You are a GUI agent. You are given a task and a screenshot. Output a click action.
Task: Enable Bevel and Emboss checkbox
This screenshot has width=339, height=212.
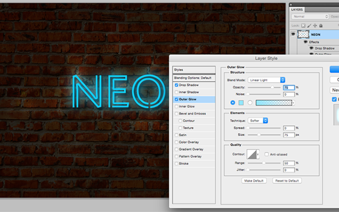point(176,113)
